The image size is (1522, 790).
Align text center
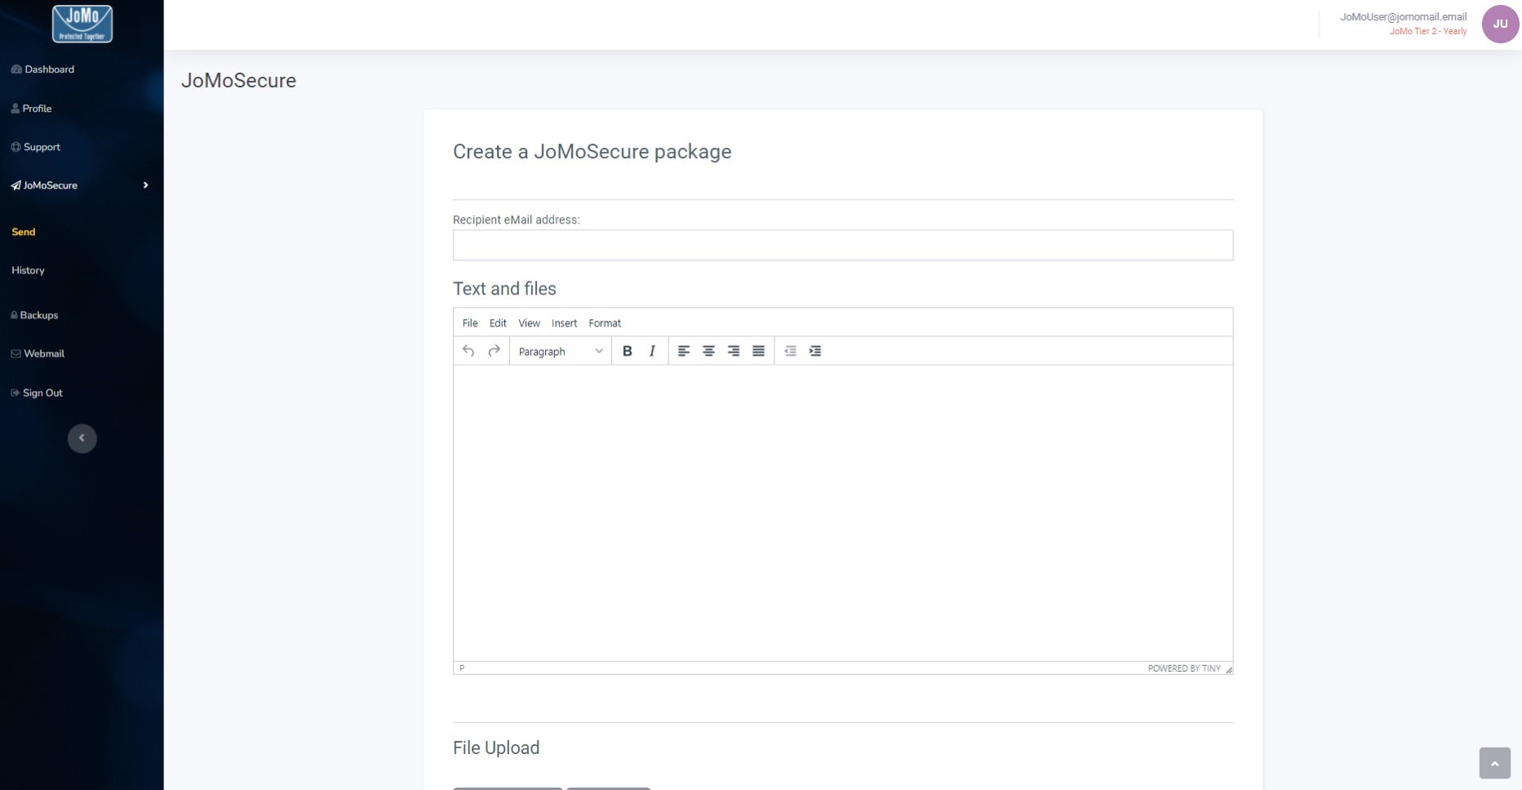point(708,351)
